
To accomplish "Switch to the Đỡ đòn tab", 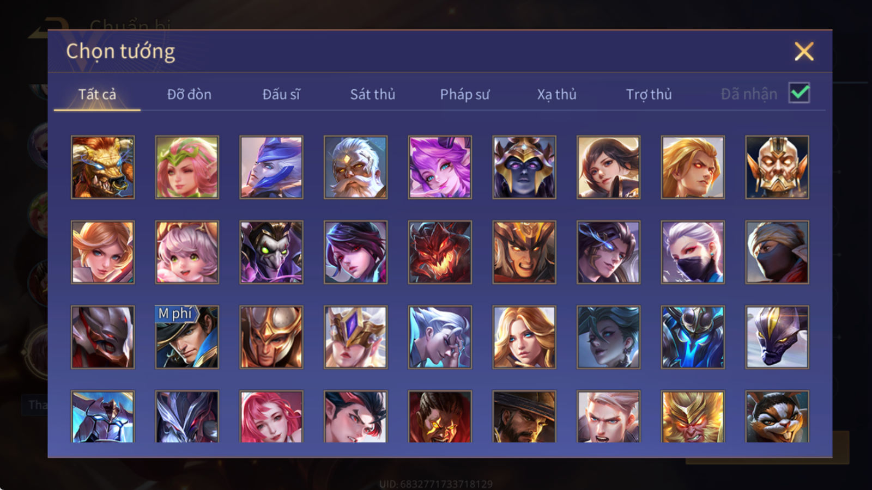I will tap(189, 94).
